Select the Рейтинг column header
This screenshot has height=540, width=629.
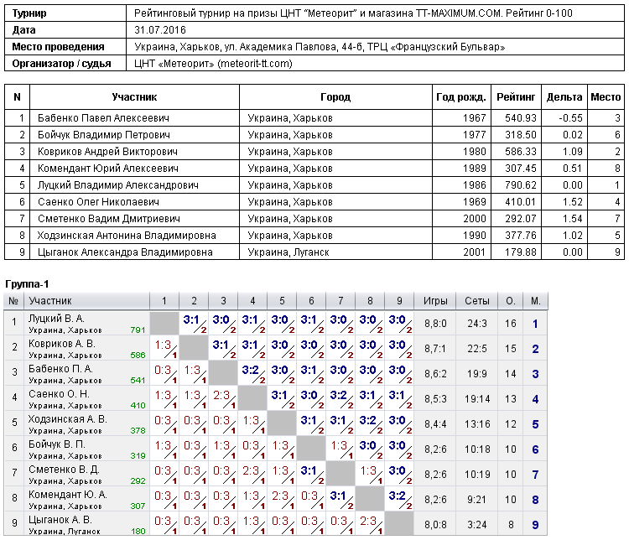[x=516, y=97]
